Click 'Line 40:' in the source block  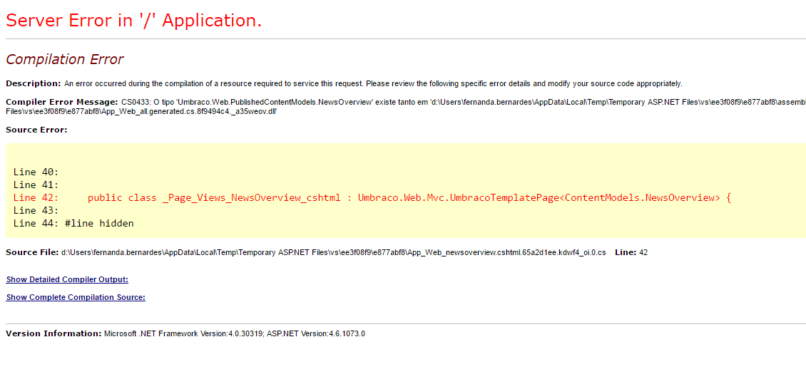tap(36, 172)
